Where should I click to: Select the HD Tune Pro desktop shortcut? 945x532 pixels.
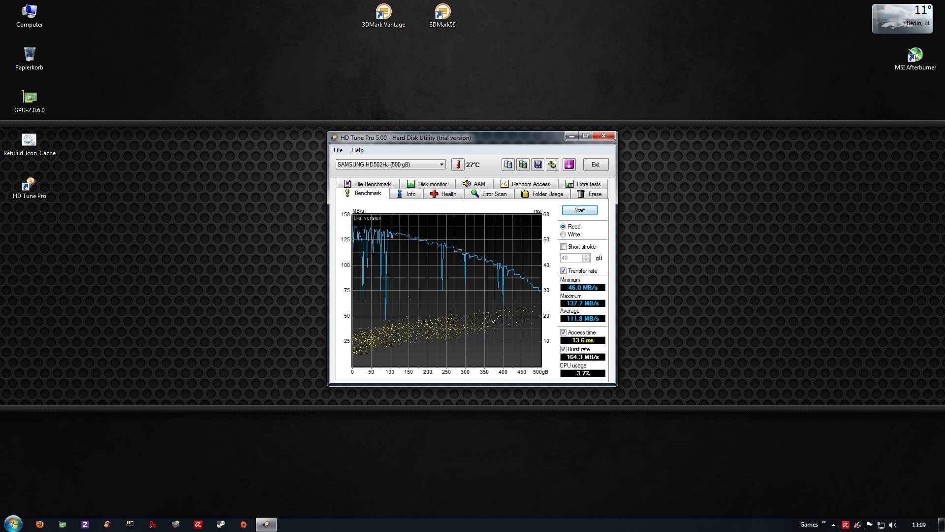pos(30,187)
